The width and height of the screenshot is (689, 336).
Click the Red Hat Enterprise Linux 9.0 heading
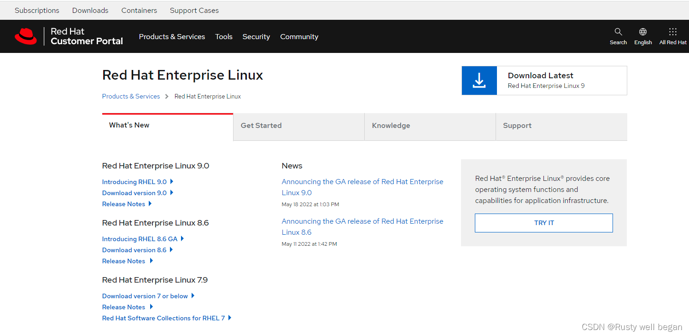pyautogui.click(x=156, y=166)
